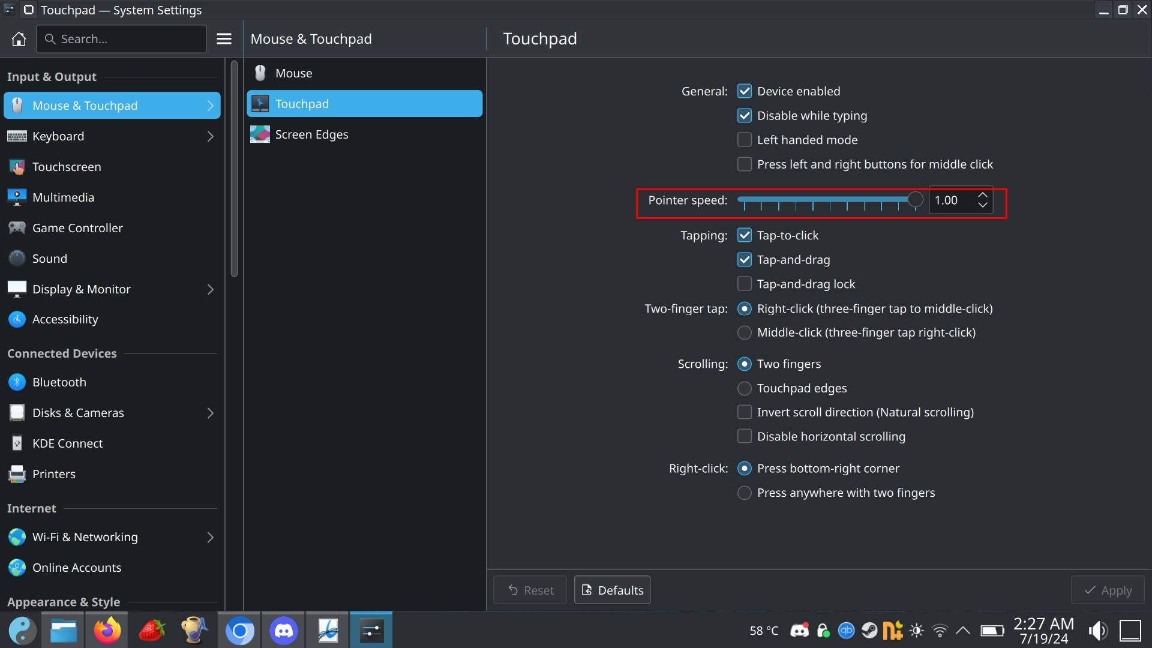Viewport: 1152px width, 648px height.
Task: Click the Home icon in System Settings
Action: pyautogui.click(x=19, y=39)
